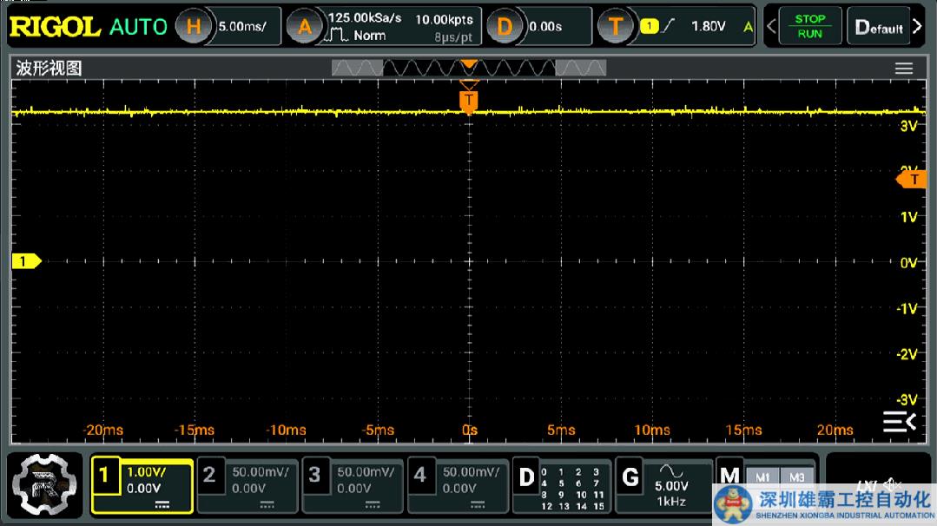Image resolution: width=937 pixels, height=526 pixels.
Task: Click the orange trigger level marker
Action: pos(913,180)
